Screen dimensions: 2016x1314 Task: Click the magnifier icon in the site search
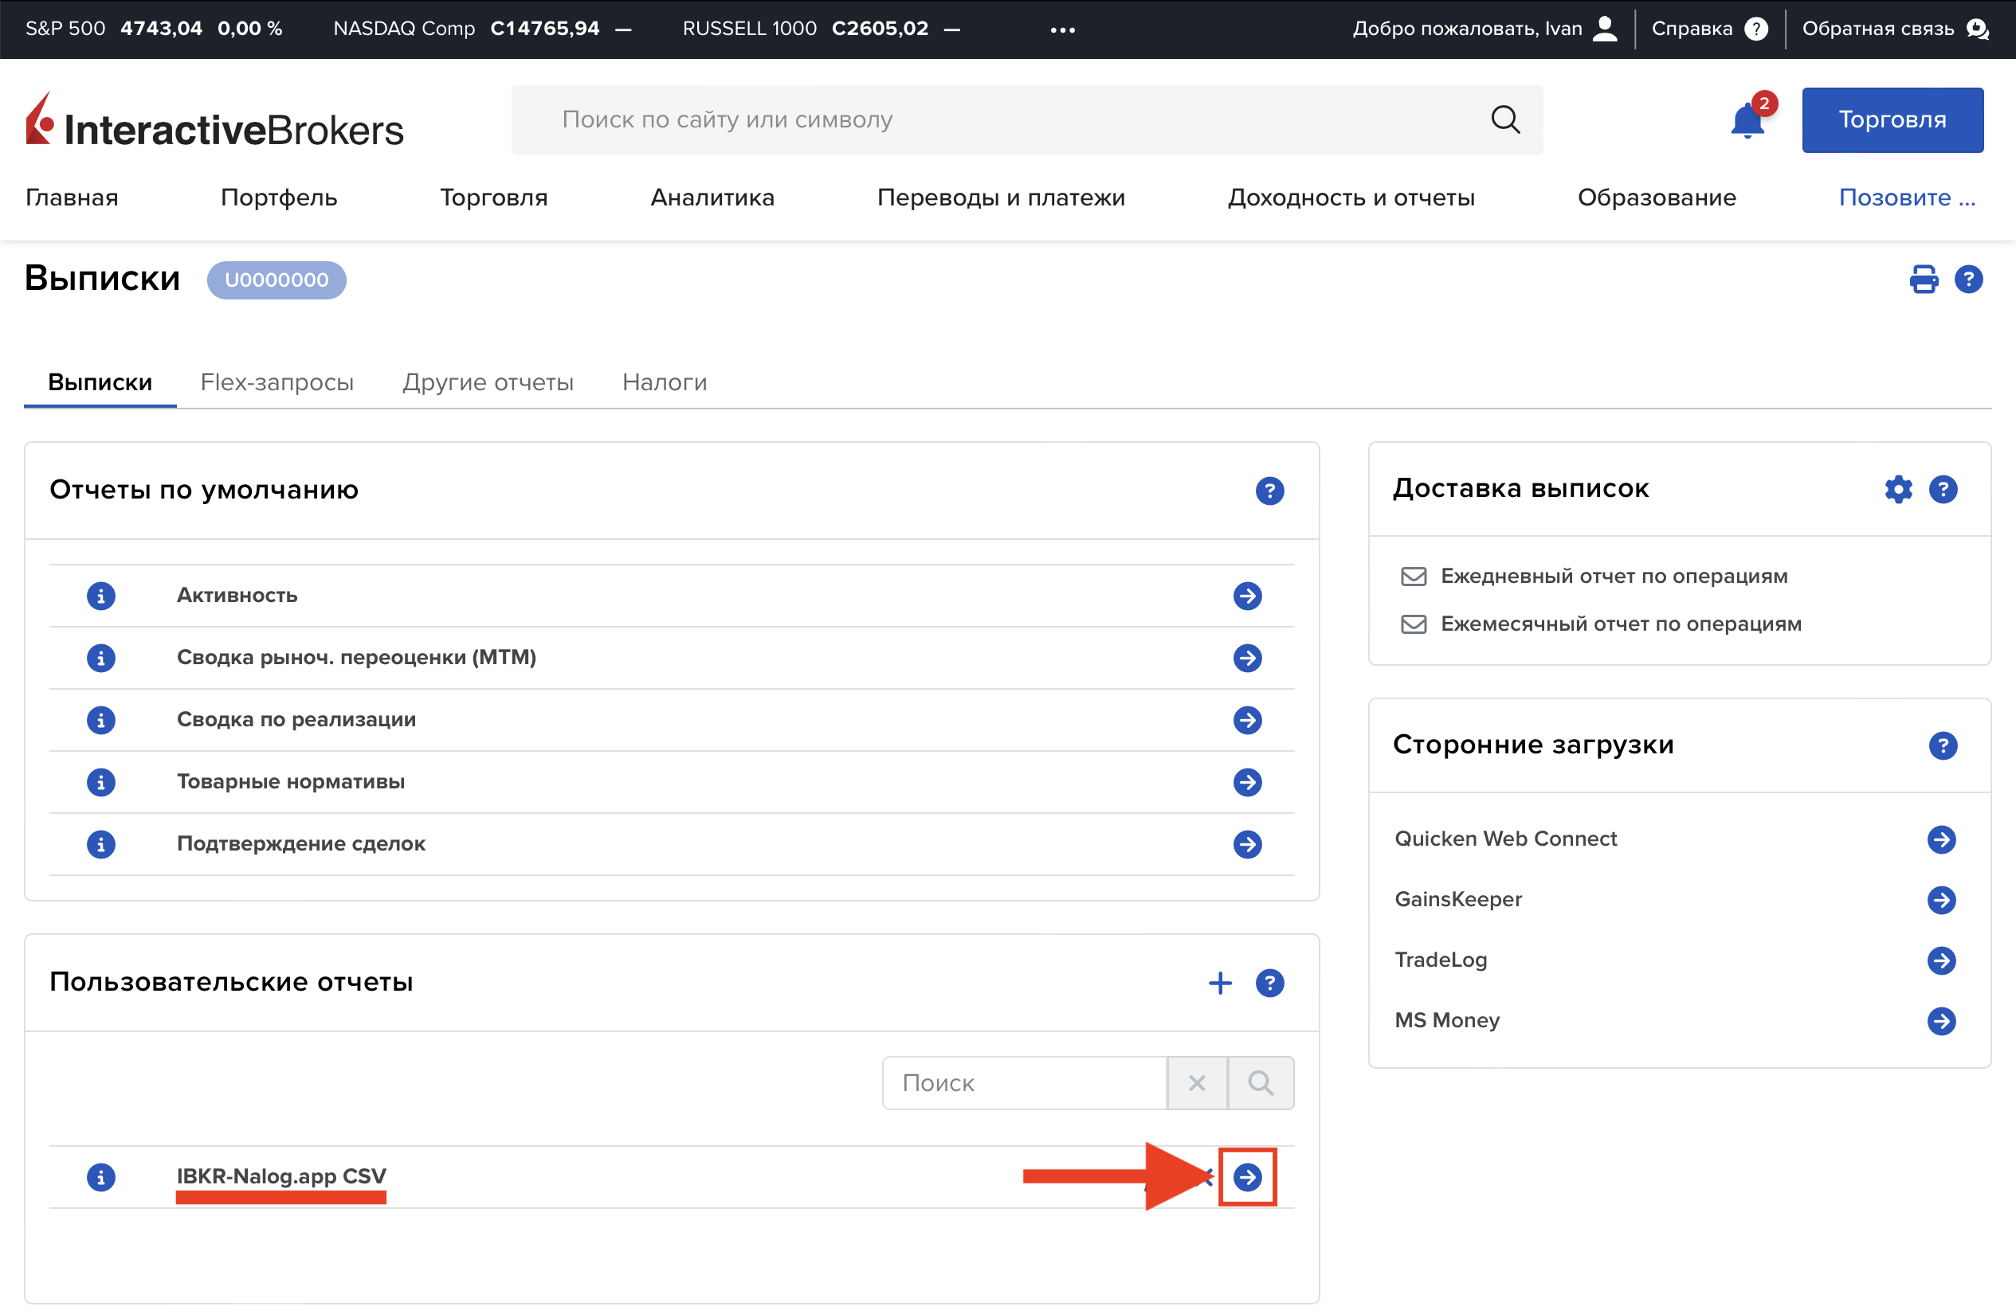[x=1504, y=120]
